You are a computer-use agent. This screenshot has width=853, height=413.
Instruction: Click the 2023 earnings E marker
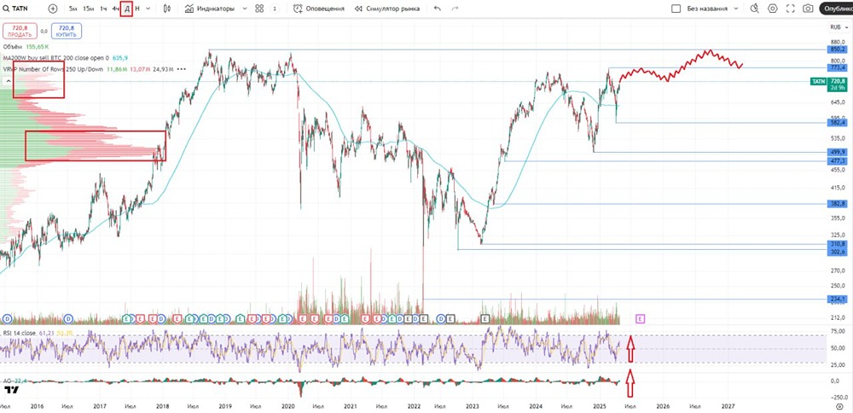click(485, 318)
